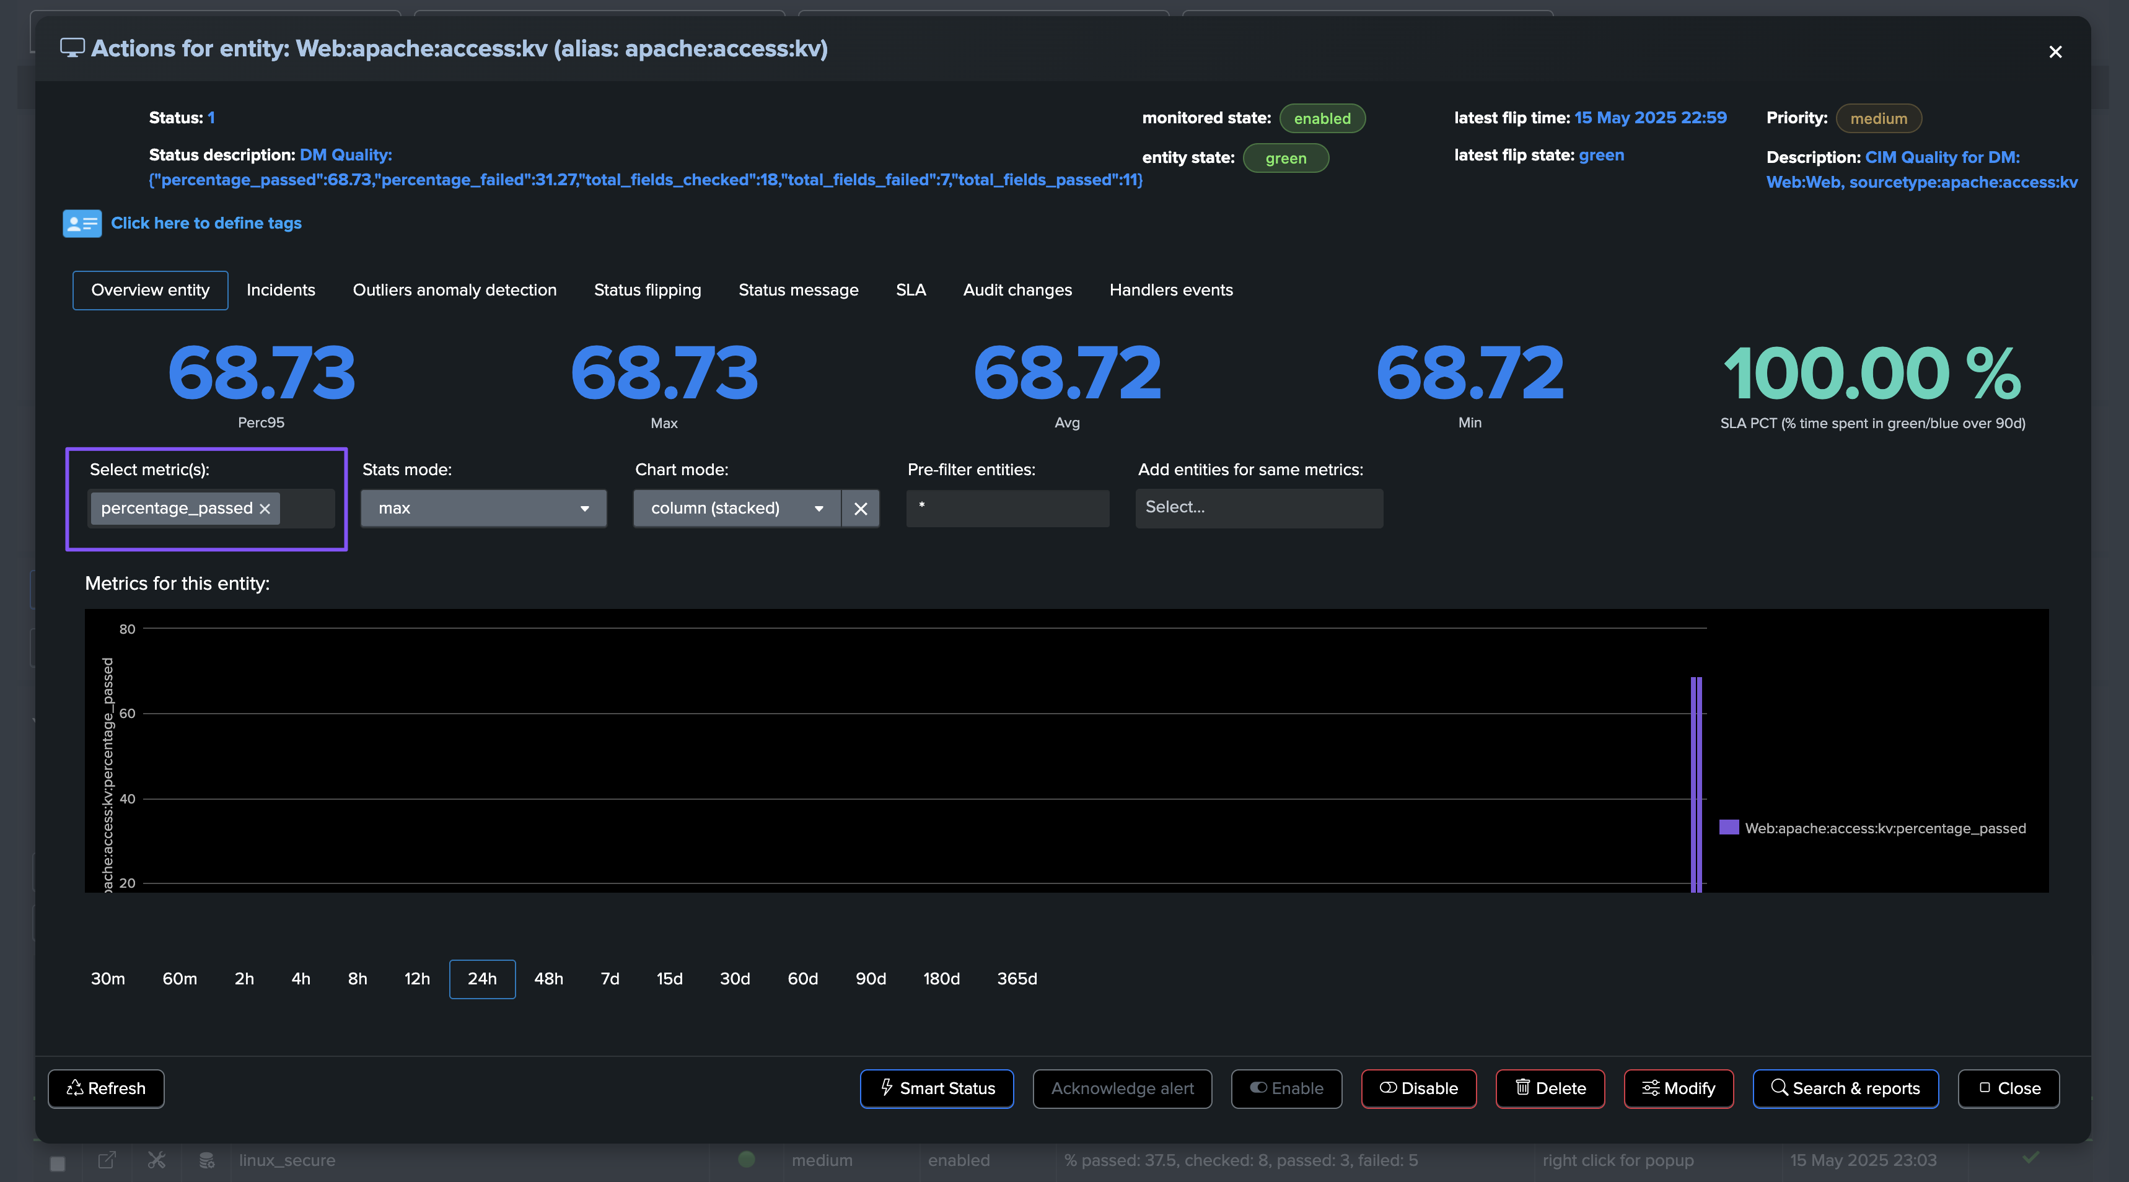
Task: Close the entity actions dialog with X
Action: 2055,52
